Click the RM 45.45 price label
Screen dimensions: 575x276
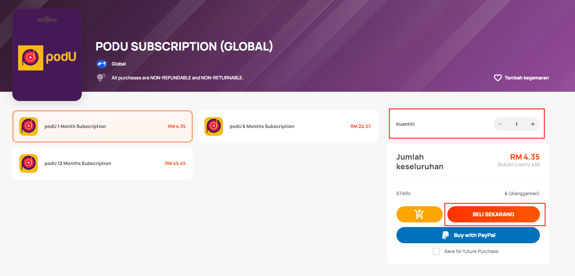175,163
